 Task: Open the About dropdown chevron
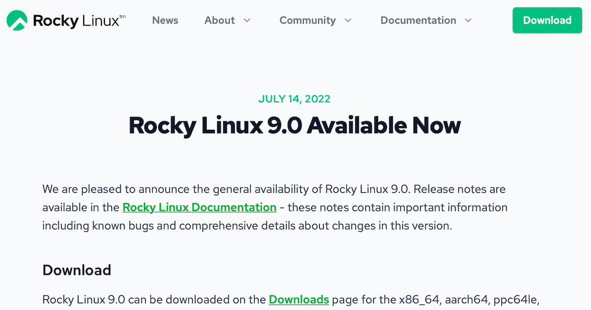[x=246, y=21]
